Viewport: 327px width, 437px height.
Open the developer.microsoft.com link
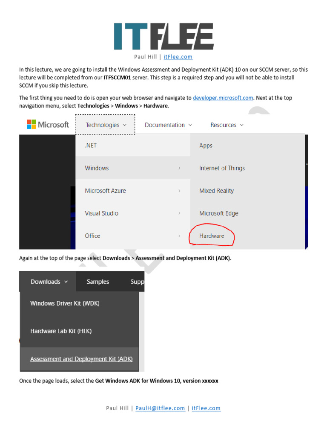(223, 98)
